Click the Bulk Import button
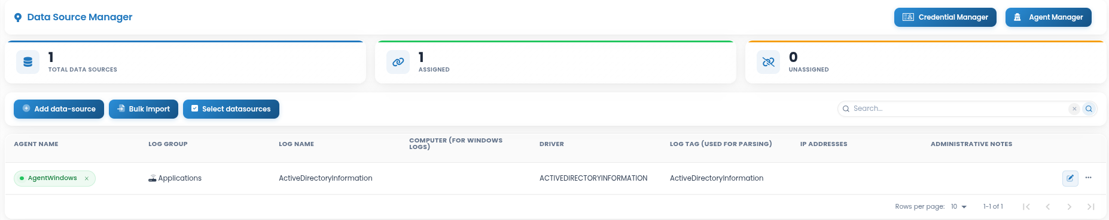Screen dimensions: 1109x220 click(x=144, y=109)
